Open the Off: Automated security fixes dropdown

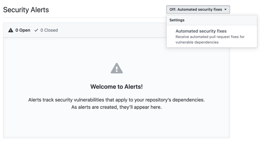click(198, 9)
